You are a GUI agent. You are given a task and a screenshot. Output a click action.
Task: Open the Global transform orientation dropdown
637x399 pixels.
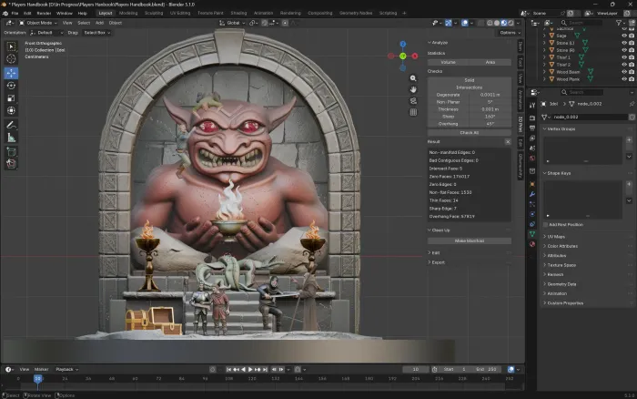(232, 23)
